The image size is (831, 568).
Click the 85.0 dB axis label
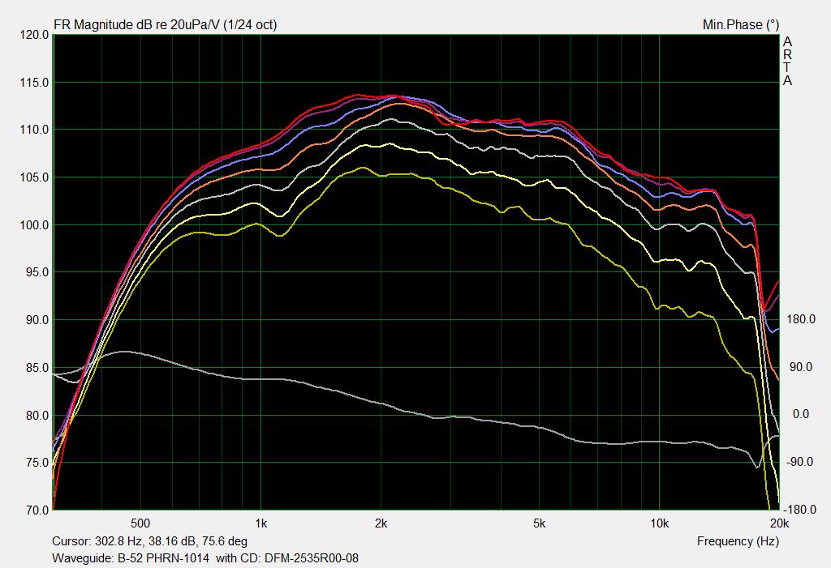[37, 367]
